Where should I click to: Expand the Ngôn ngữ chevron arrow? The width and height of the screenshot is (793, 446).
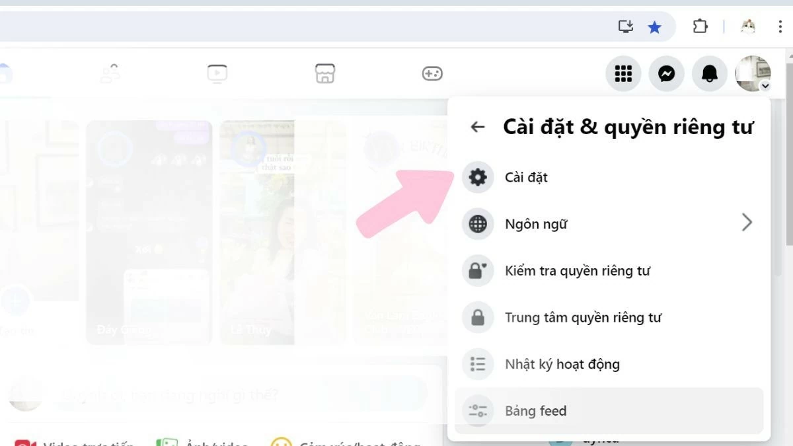point(747,223)
